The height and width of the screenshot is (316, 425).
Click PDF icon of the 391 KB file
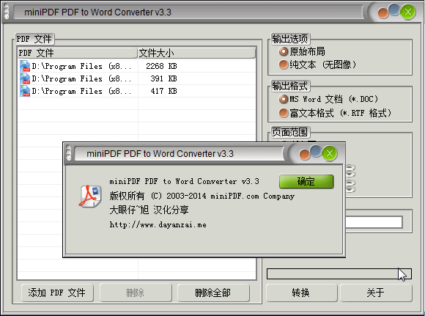click(25, 78)
